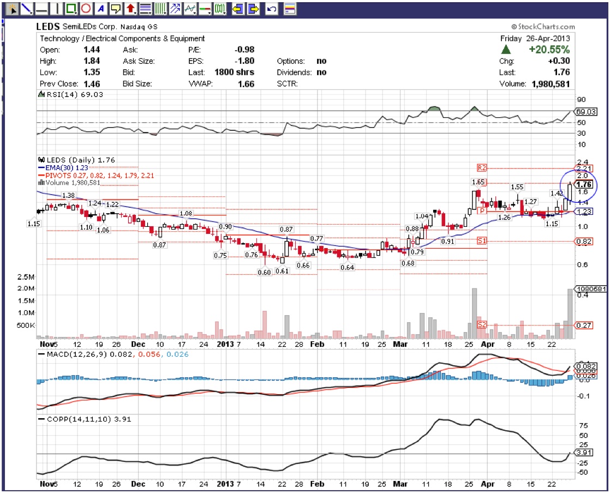The width and height of the screenshot is (610, 494).
Task: Click the 0.60 price low label
Action: coord(264,272)
